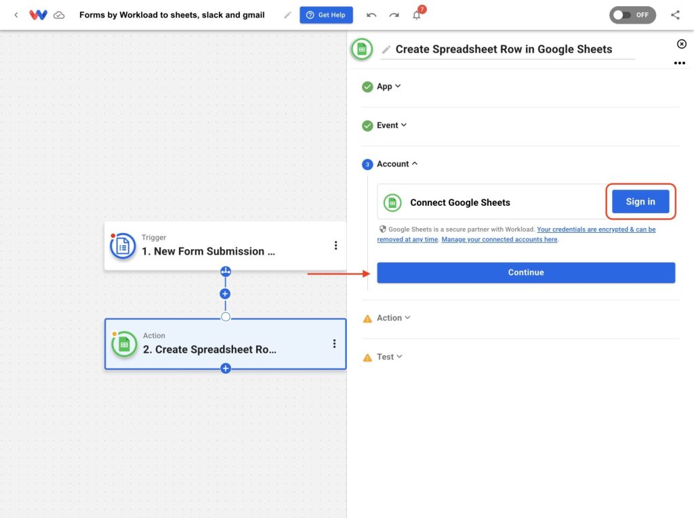This screenshot has height=518, width=694.
Task: Click the Connect Google Sheets icon
Action: 392,202
